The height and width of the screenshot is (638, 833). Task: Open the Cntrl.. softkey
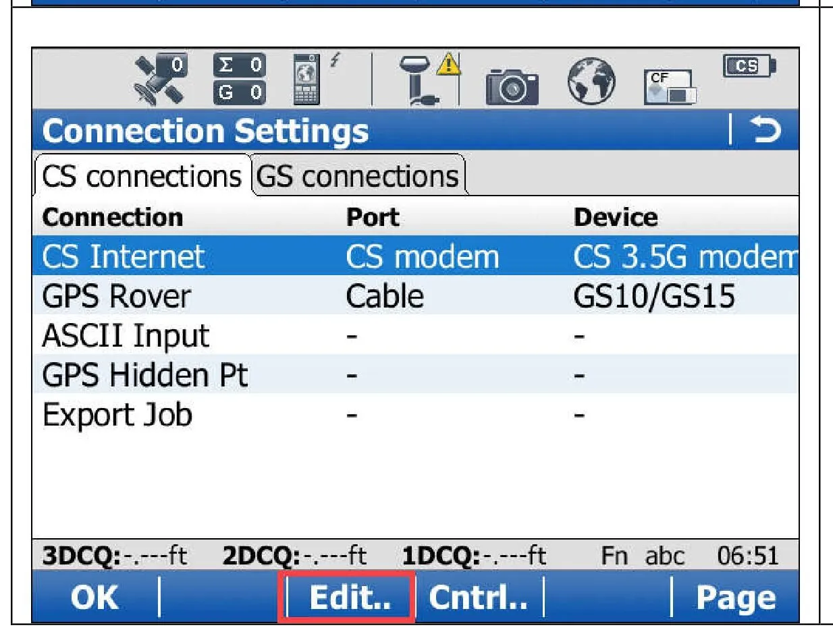(479, 597)
